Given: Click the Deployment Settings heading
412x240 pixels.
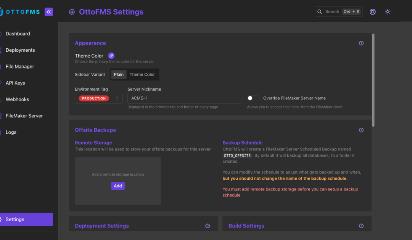Looking at the screenshot, I should click(x=102, y=226).
